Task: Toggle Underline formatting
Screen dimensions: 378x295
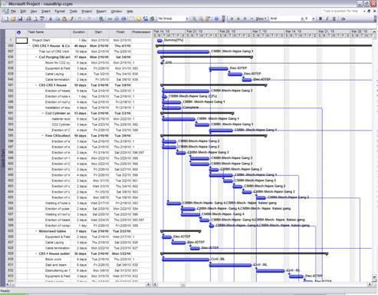Action: click(334, 18)
